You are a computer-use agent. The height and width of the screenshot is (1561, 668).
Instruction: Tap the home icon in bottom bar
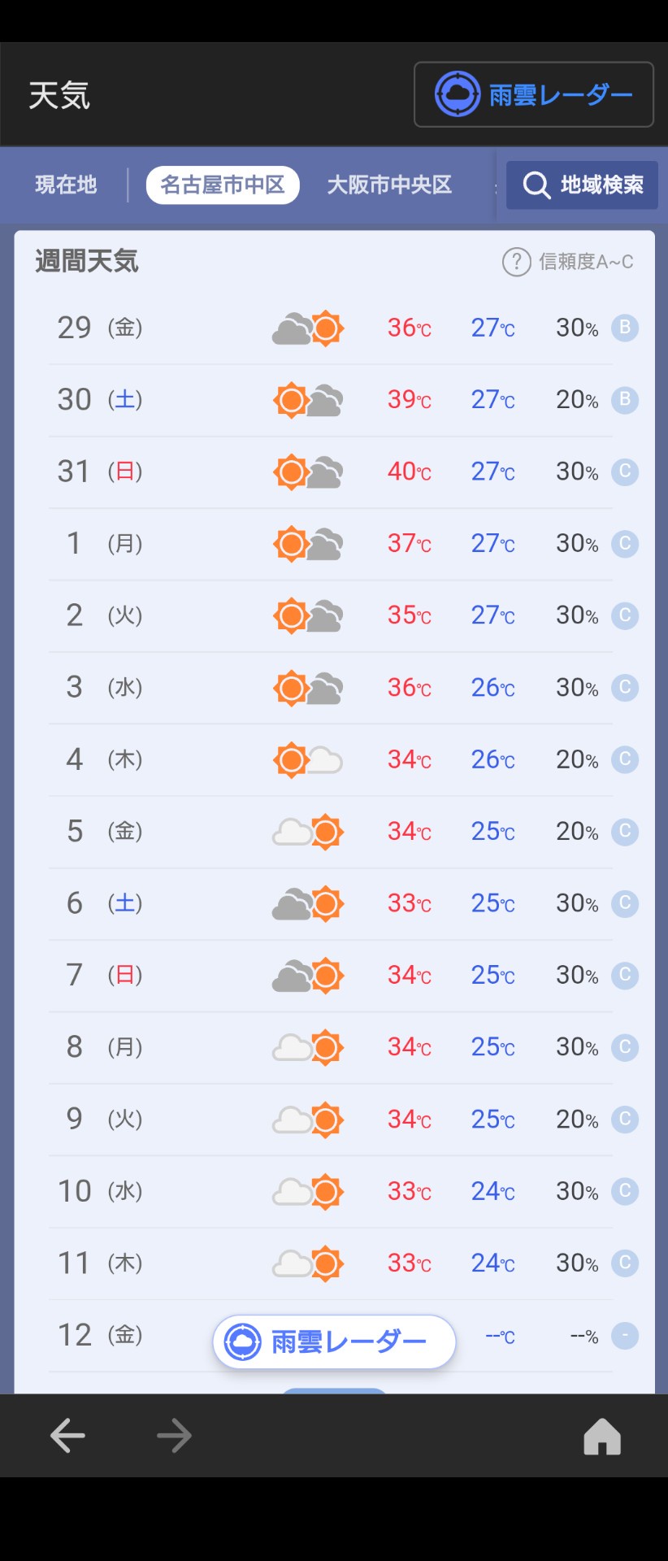tap(602, 1436)
